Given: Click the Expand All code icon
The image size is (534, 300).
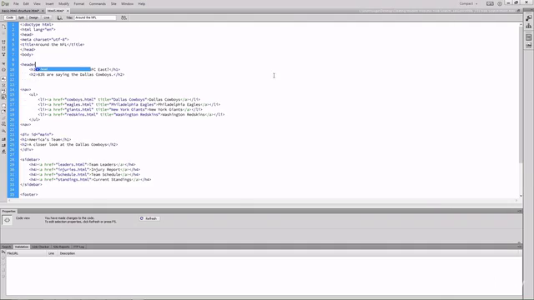Looking at the screenshot, I should pyautogui.click(x=3, y=54).
